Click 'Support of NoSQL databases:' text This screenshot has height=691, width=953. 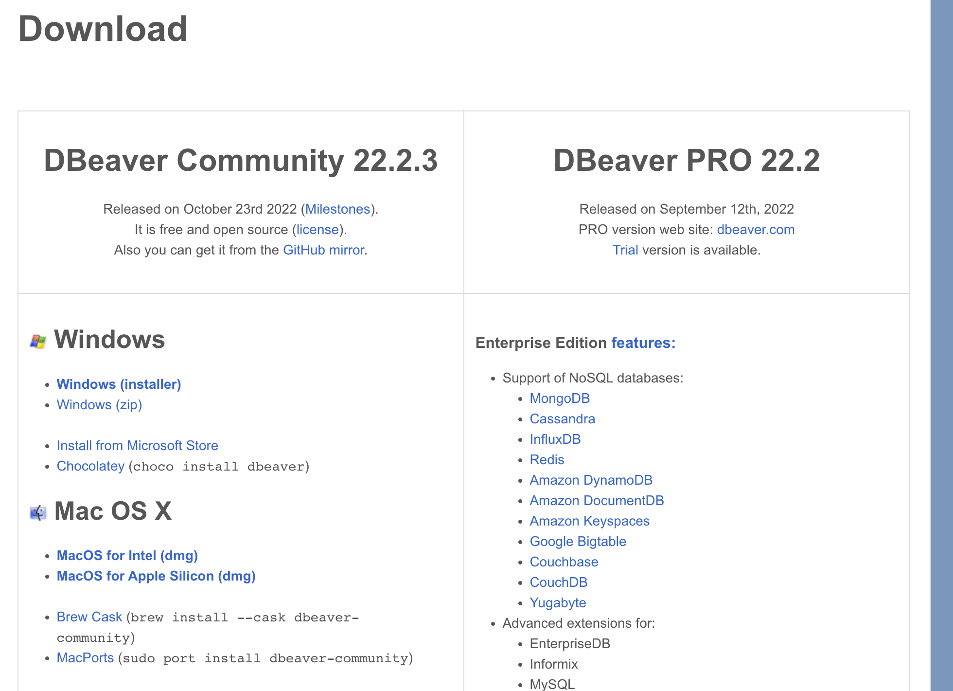tap(593, 378)
